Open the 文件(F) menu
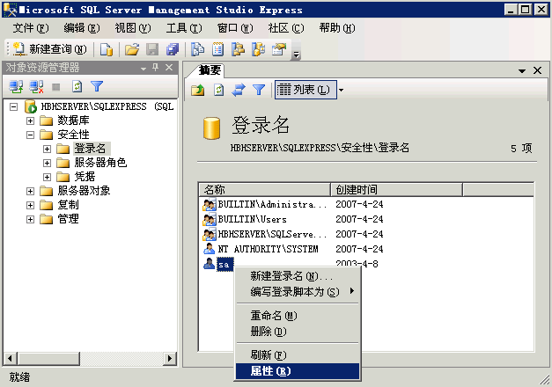The width and height of the screenshot is (552, 387). pos(31,28)
